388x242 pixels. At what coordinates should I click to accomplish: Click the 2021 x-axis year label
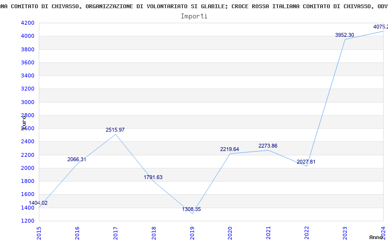pos(269,233)
